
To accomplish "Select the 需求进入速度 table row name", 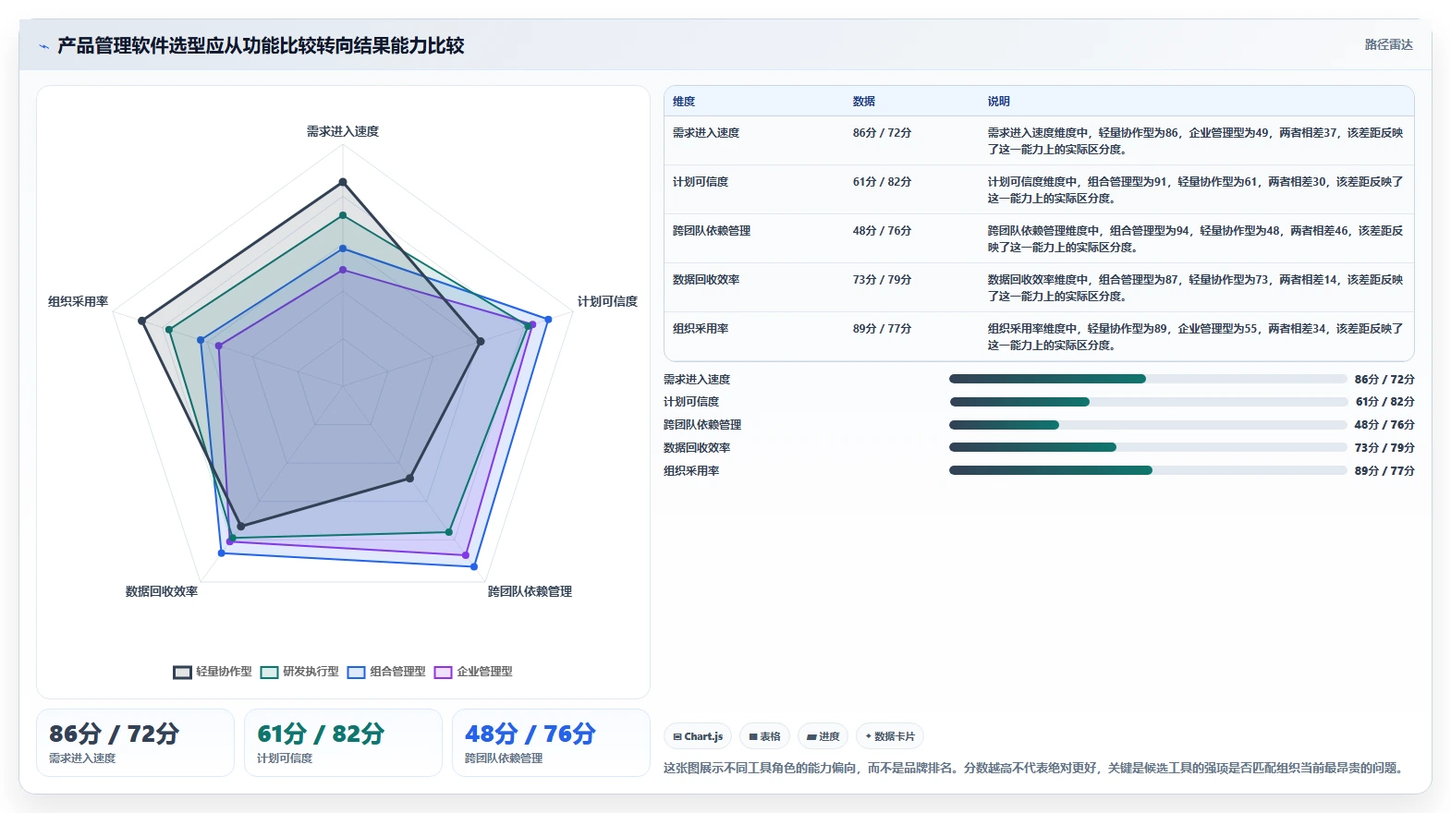I will [x=706, y=133].
